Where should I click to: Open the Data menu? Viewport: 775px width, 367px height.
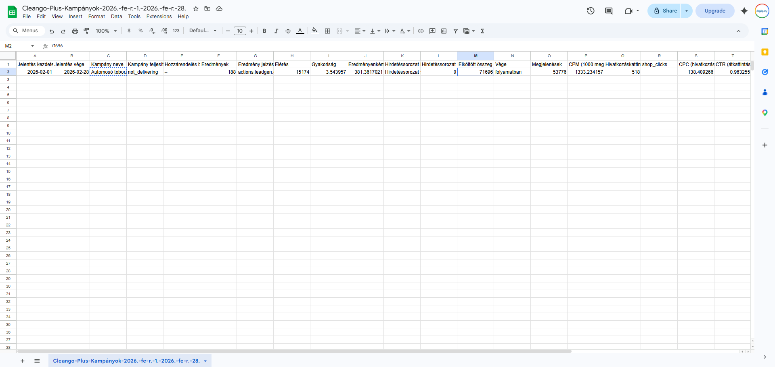click(117, 17)
